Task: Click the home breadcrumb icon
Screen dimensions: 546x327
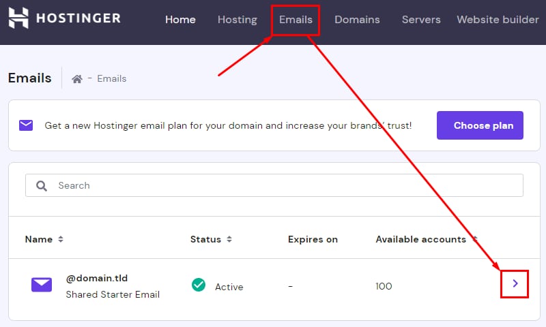Action: 77,79
